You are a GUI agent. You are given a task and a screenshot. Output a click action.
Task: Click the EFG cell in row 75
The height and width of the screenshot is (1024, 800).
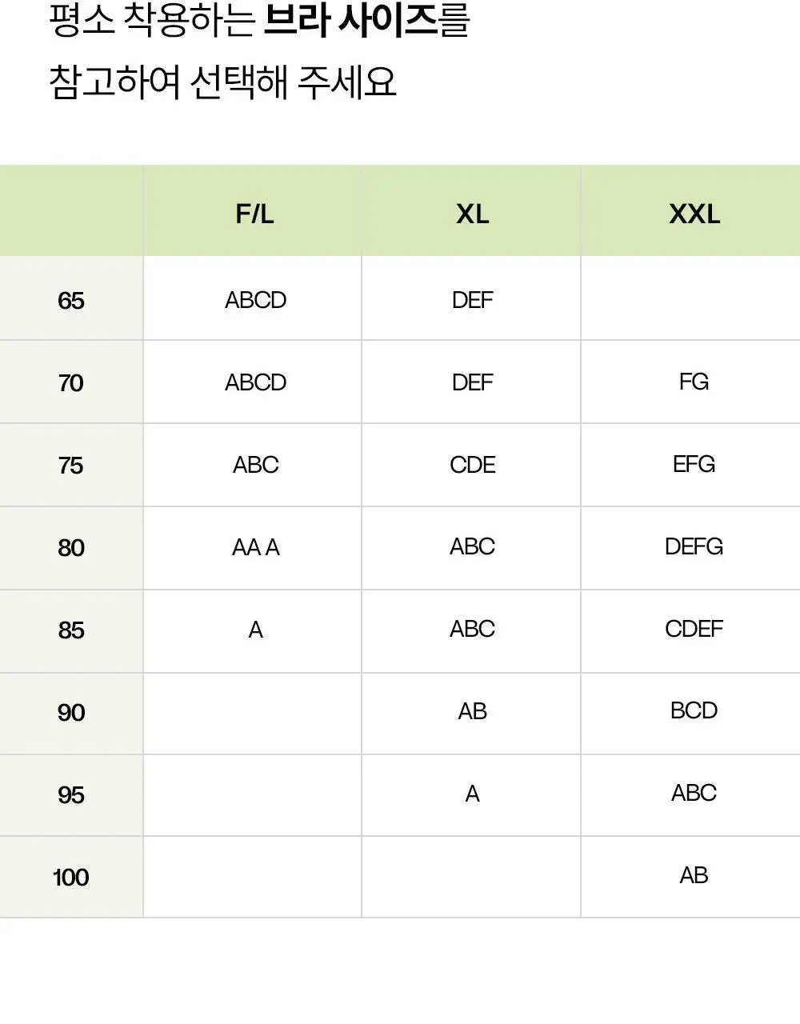tap(694, 464)
